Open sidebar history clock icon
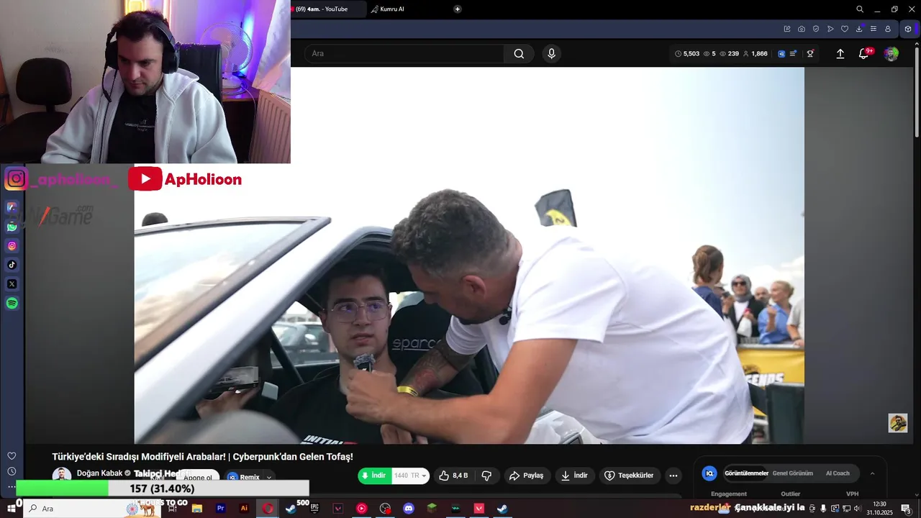921x518 pixels. (x=12, y=471)
